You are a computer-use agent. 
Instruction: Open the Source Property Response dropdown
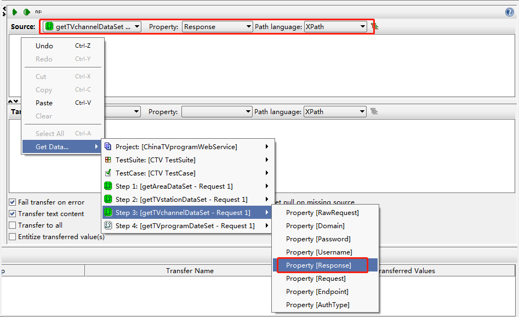pos(217,26)
